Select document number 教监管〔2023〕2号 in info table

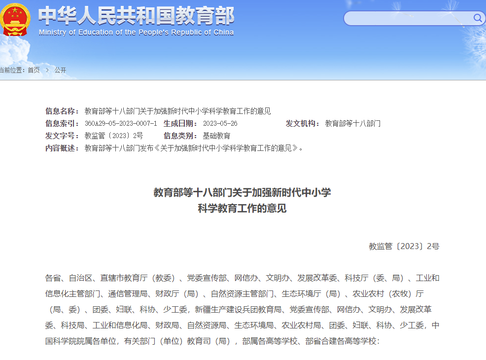[114, 136]
